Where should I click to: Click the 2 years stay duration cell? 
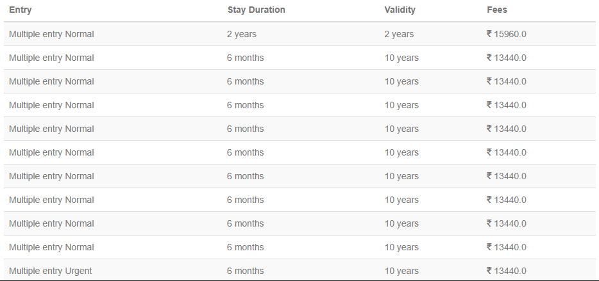(241, 34)
